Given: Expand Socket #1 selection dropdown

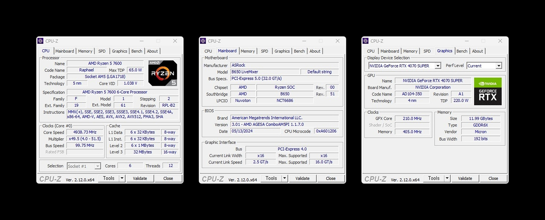Looking at the screenshot, I should [98, 166].
